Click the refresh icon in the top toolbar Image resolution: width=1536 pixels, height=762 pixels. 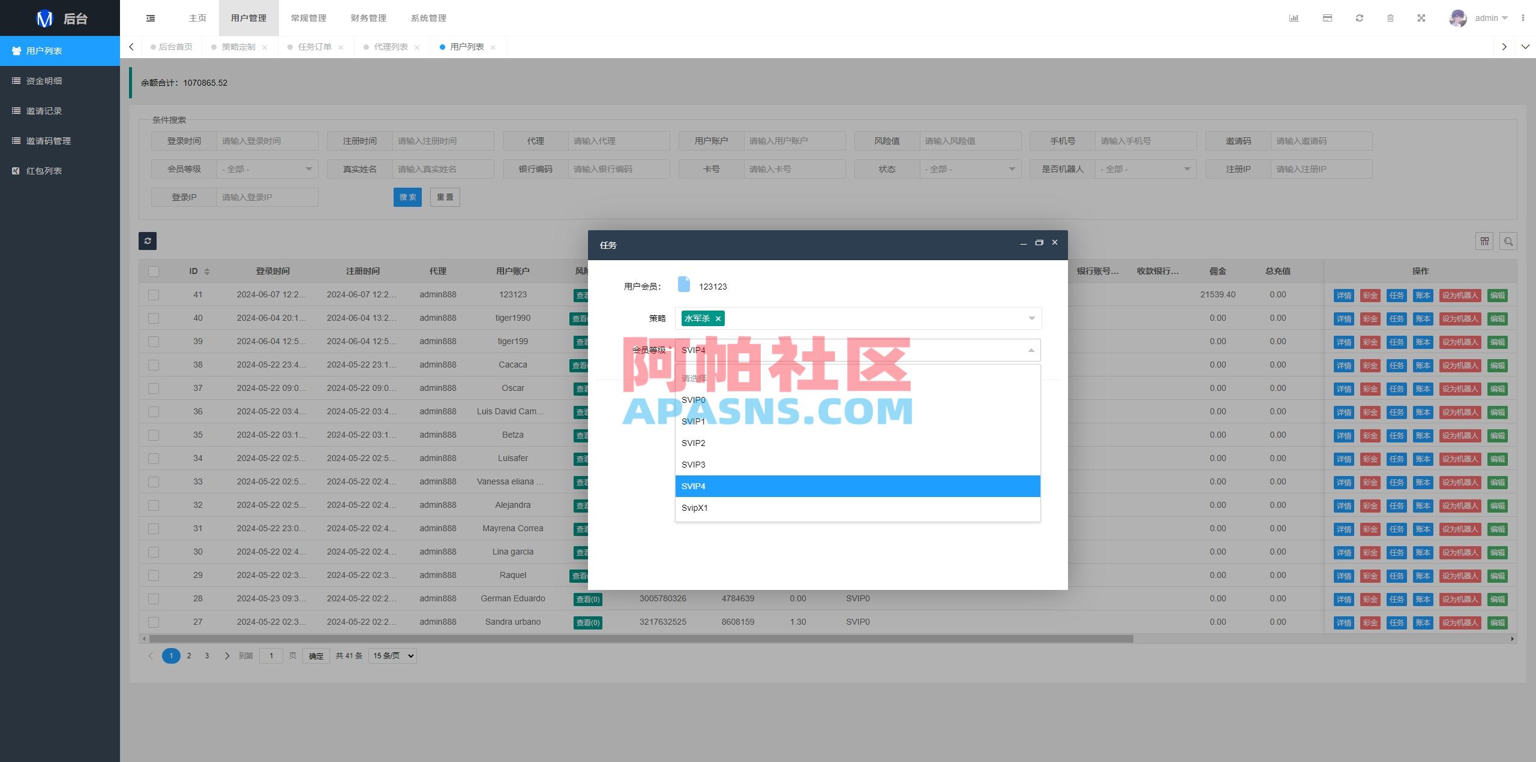(1358, 18)
